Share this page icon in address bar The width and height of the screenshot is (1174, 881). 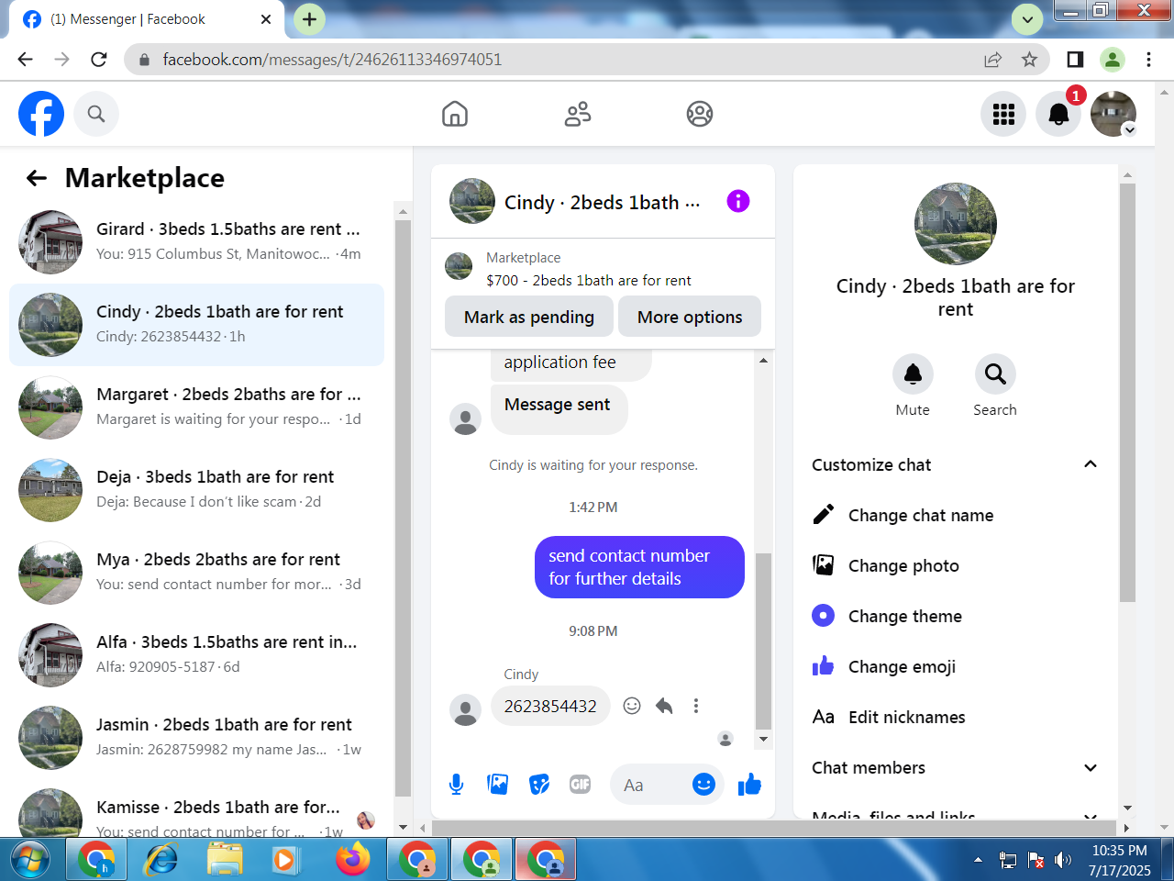(x=992, y=60)
